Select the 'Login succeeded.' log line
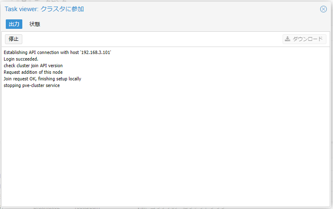 (x=21, y=59)
